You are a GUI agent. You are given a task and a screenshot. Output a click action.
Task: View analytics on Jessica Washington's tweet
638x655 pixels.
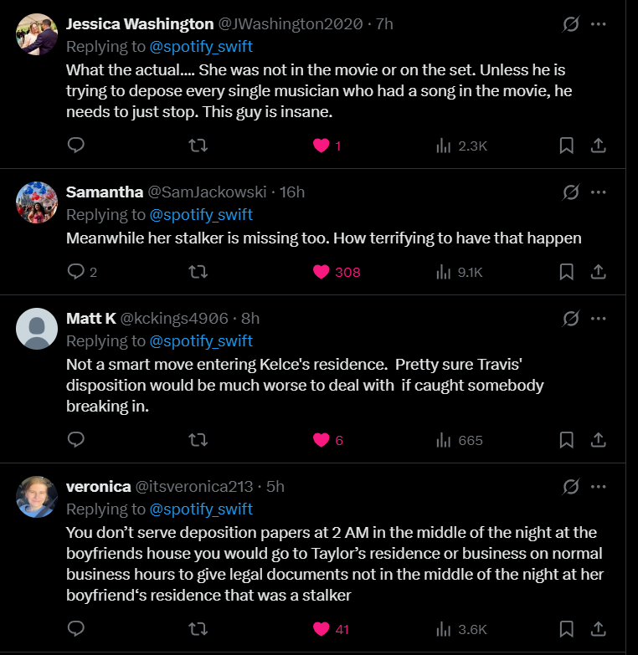click(x=461, y=146)
